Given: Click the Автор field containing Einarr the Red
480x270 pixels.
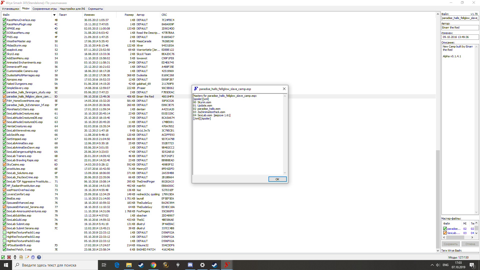Looking at the screenshot, I should 460,28.
